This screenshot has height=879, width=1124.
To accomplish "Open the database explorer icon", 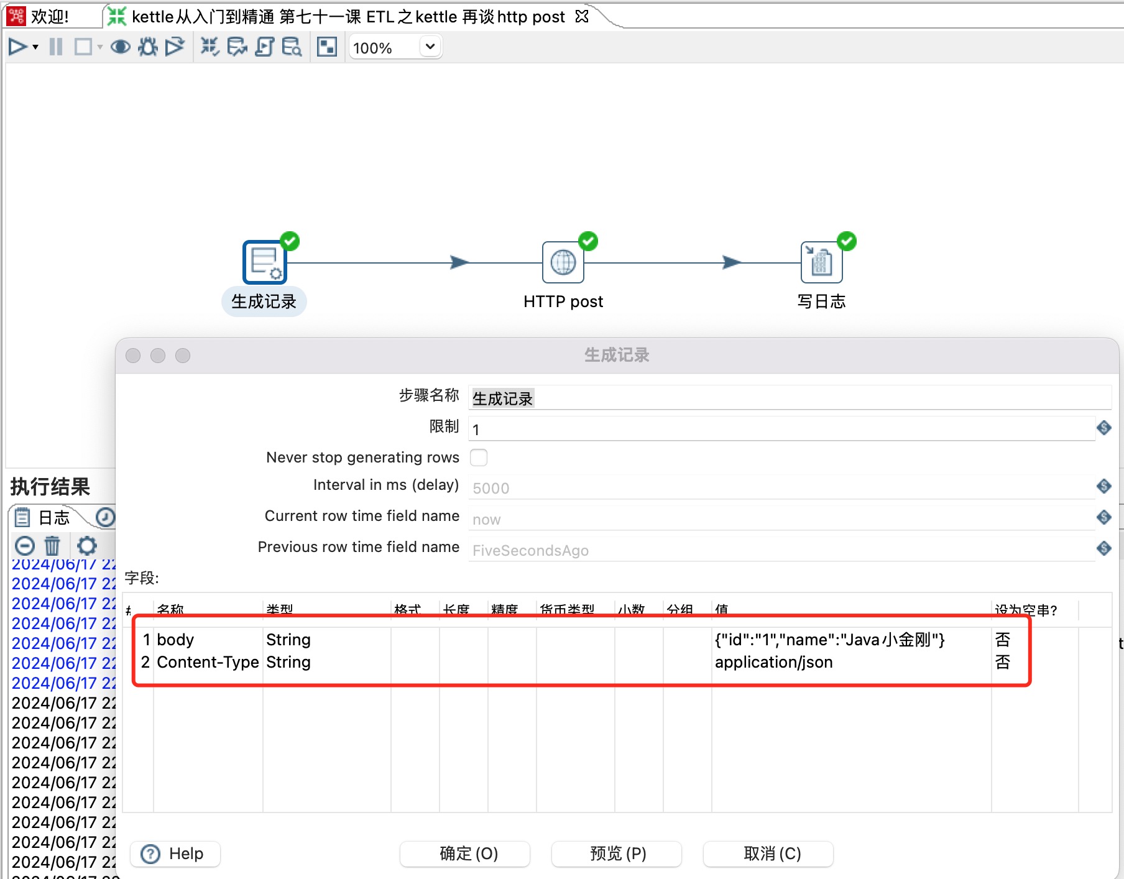I will coord(292,46).
